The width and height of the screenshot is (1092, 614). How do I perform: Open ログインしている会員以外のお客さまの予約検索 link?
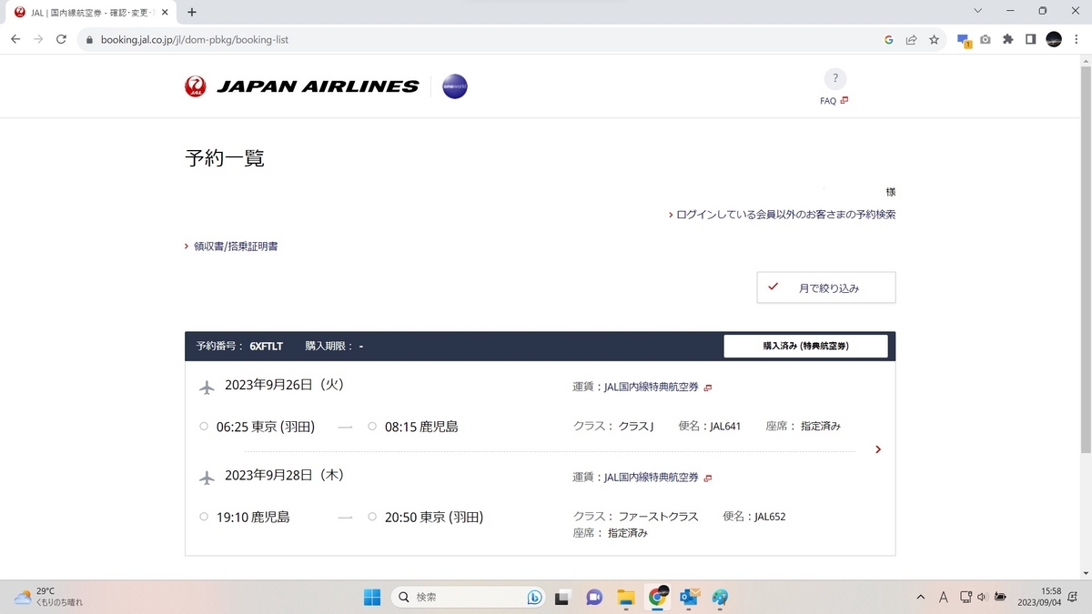pos(786,215)
